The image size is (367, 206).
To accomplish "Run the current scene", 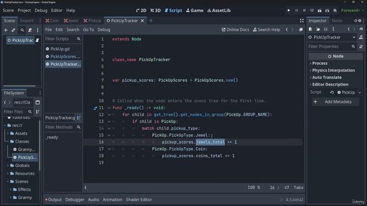I will click(319, 10).
